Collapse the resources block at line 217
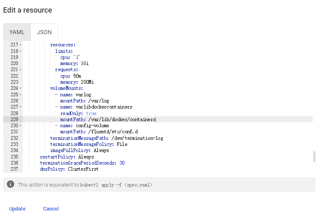Screen dimensions: 318x217 (20, 45)
